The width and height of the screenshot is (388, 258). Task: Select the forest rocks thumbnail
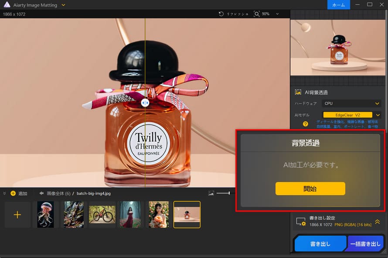click(x=74, y=215)
